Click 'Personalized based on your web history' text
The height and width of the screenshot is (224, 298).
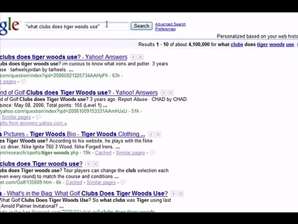click(x=257, y=36)
